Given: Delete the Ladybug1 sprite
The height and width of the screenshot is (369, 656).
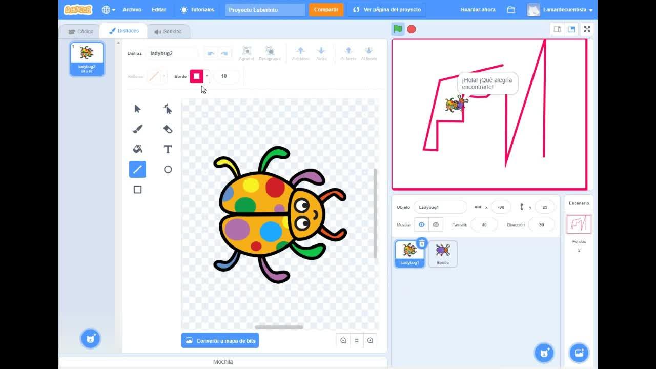Looking at the screenshot, I should pyautogui.click(x=421, y=243).
